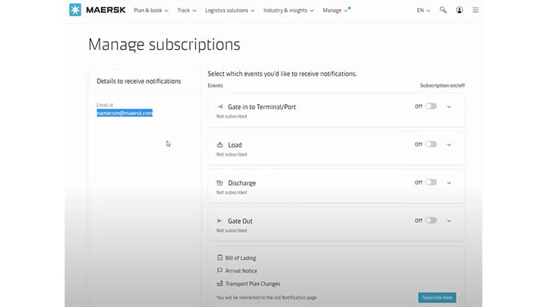
Task: Open the Industry & insights menu
Action: pyautogui.click(x=289, y=11)
